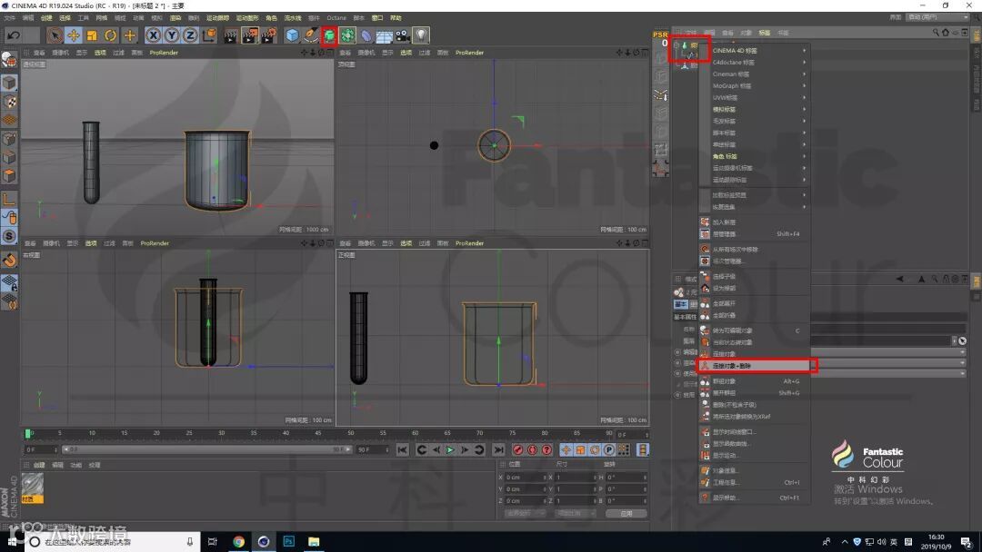Open File Explorer from taskbar
982x552 pixels.
[314, 542]
